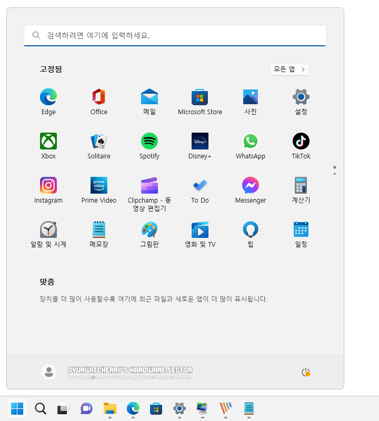Click the Windows Start button on taskbar

tap(17, 409)
